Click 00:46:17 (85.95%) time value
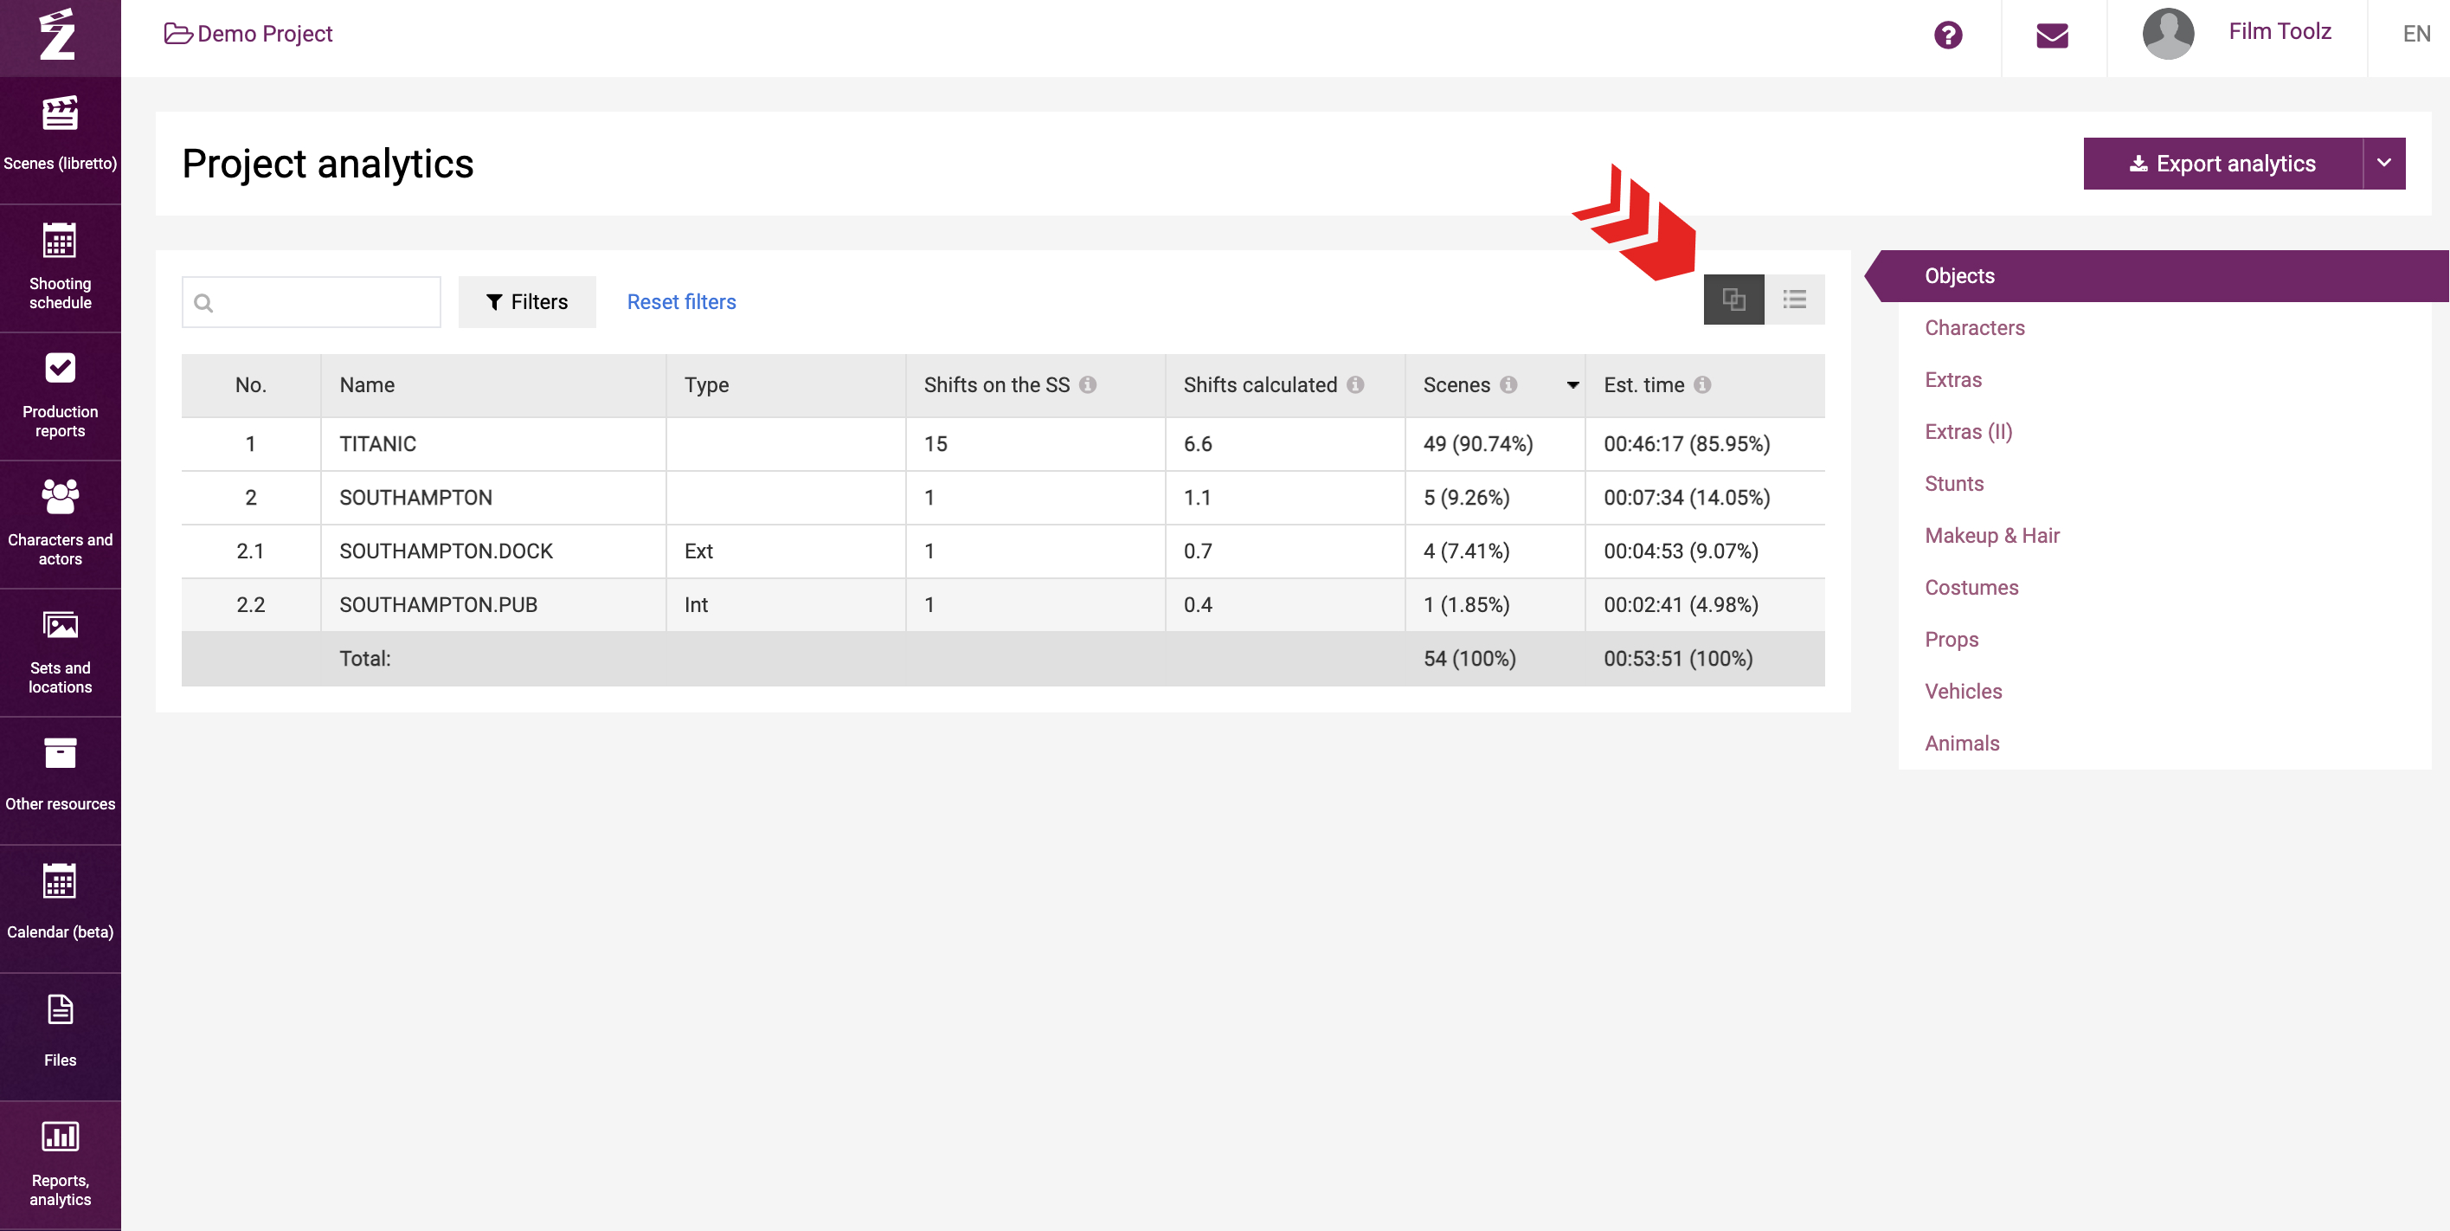 click(1687, 443)
